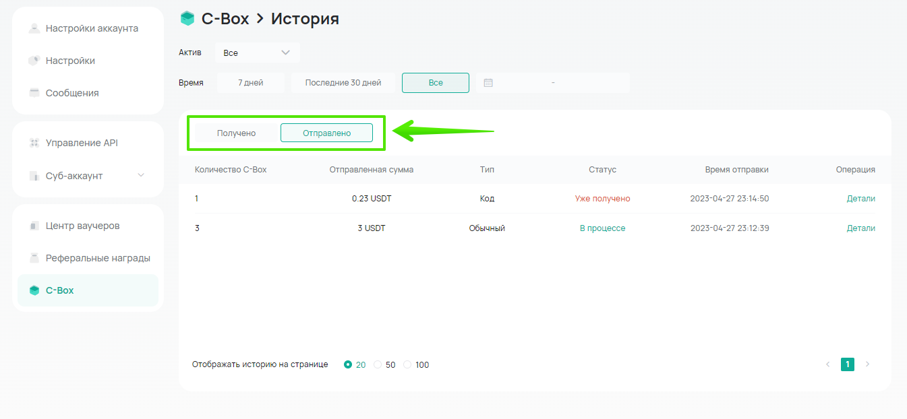Click the Код type cell

pos(487,199)
